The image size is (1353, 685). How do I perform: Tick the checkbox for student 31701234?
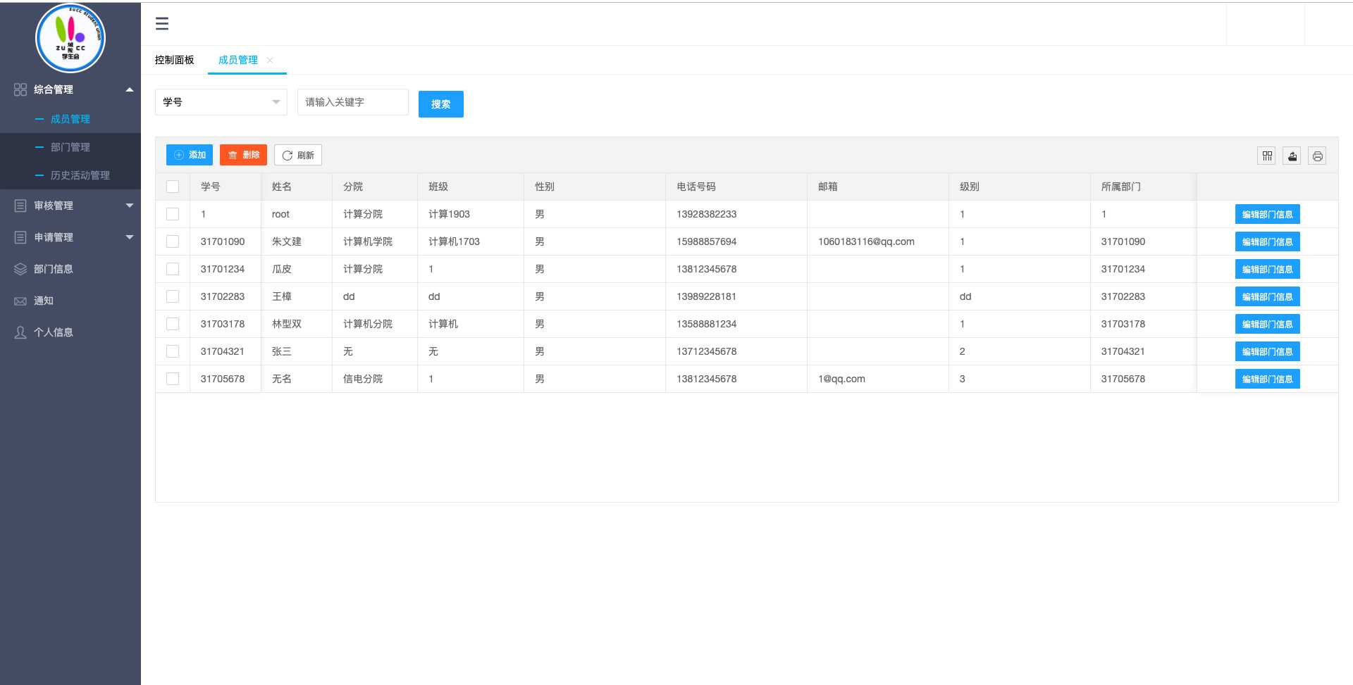(x=173, y=269)
